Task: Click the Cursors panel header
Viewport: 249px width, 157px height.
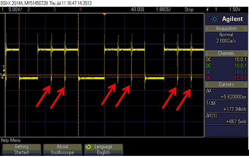Action: pyautogui.click(x=226, y=85)
